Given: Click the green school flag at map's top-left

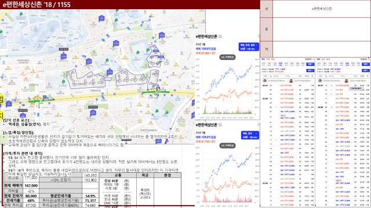Looking at the screenshot, I should point(21,14).
